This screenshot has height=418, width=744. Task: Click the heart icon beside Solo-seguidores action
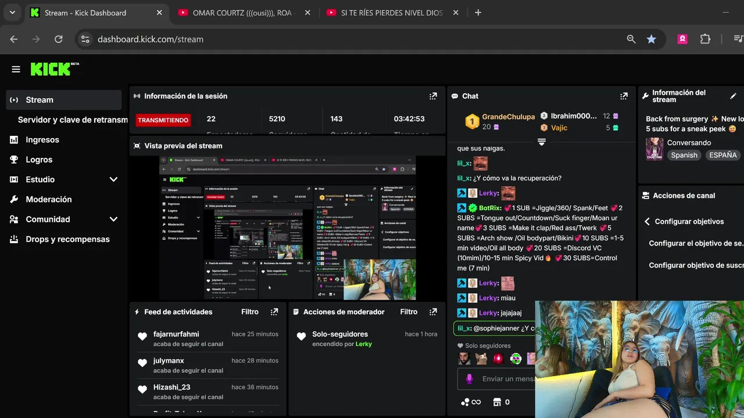pos(301,337)
